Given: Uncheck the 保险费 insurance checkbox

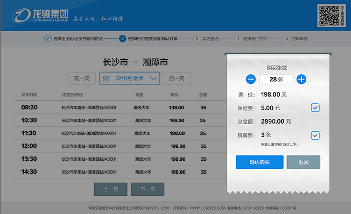Looking at the screenshot, I should click(315, 108).
